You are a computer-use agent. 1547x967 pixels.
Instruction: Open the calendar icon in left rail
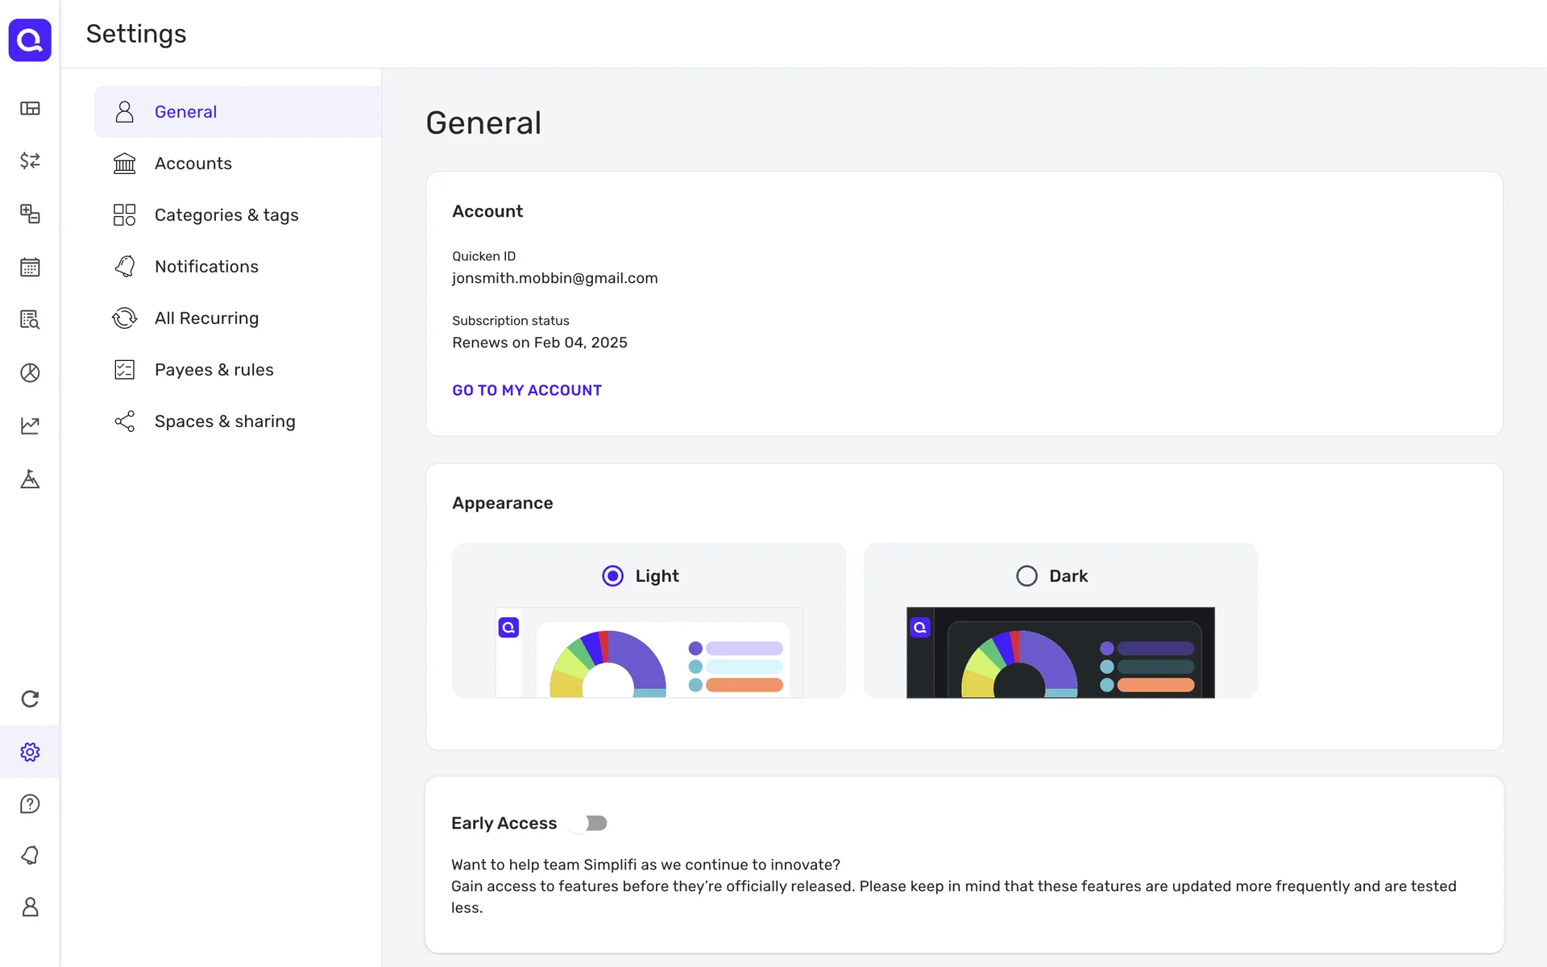[30, 267]
